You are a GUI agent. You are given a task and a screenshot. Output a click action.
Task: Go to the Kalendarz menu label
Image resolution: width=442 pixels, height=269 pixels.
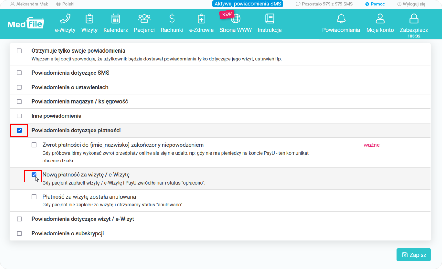(116, 30)
